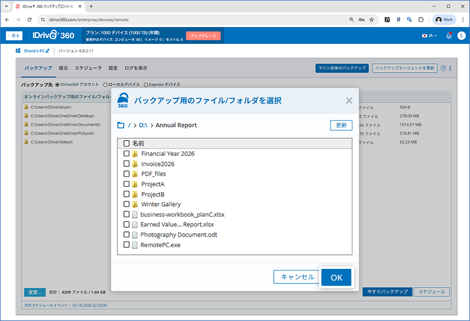
Task: Click the notification bell icon
Action: pos(449,36)
